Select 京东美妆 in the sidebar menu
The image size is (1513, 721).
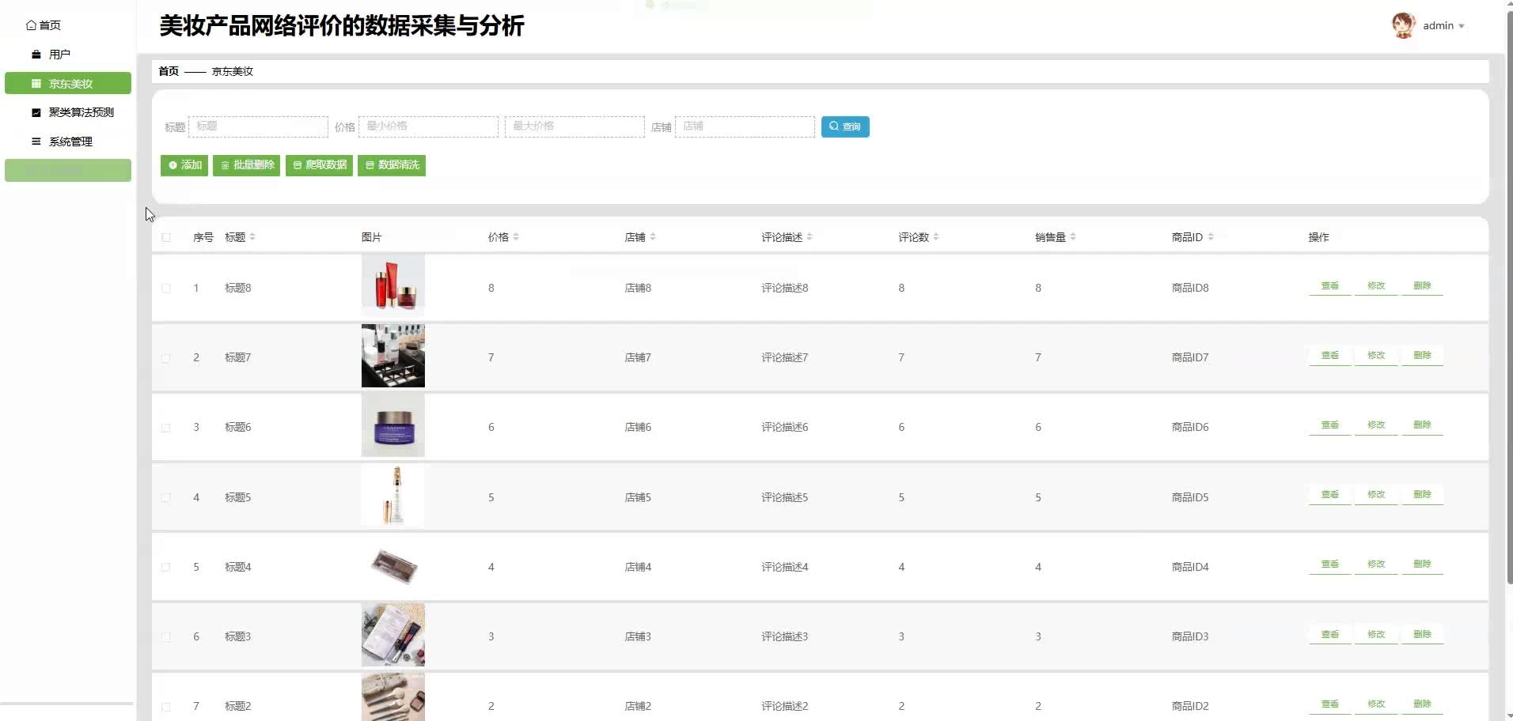pos(68,83)
